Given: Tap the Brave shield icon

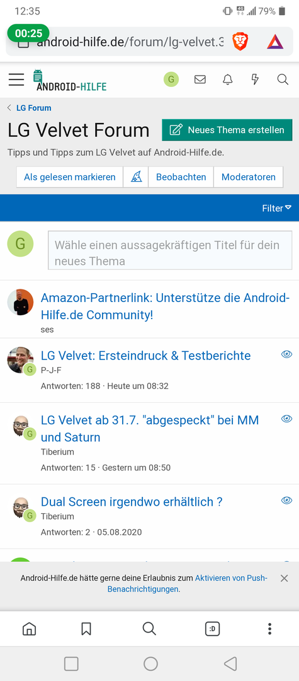Looking at the screenshot, I should 240,42.
